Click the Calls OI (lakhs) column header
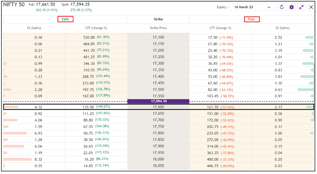This screenshot has height=174, width=317. click(34, 28)
